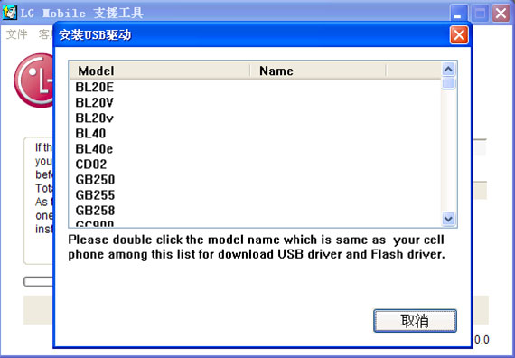This screenshot has width=515, height=358.
Task: Minimize the LG Mobile support tool window
Action: click(458, 14)
